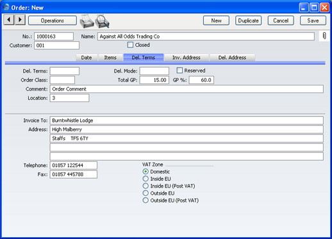Minimize the Order window
332x239 pixels.
[304, 8]
